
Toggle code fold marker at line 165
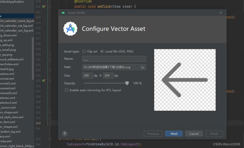(50, 139)
